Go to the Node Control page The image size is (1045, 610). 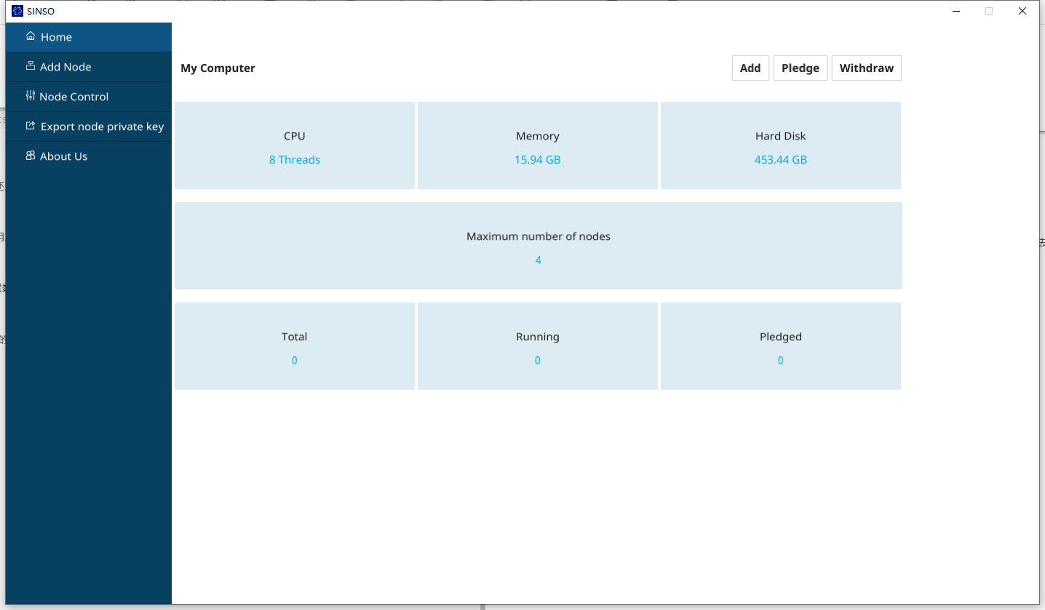[x=73, y=97]
